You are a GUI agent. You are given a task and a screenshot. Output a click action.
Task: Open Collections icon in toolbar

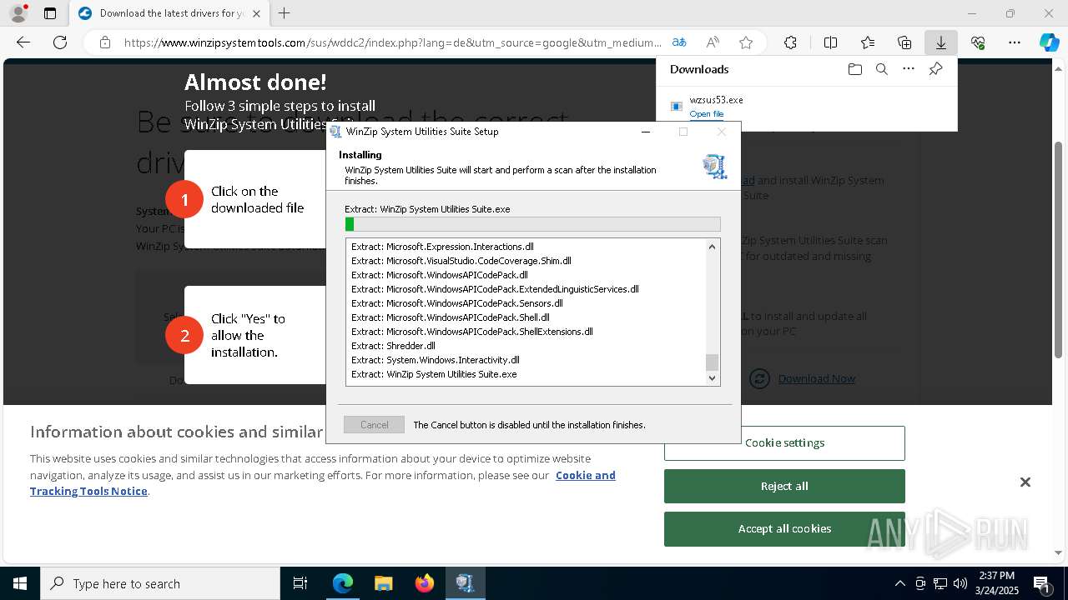[x=904, y=42]
